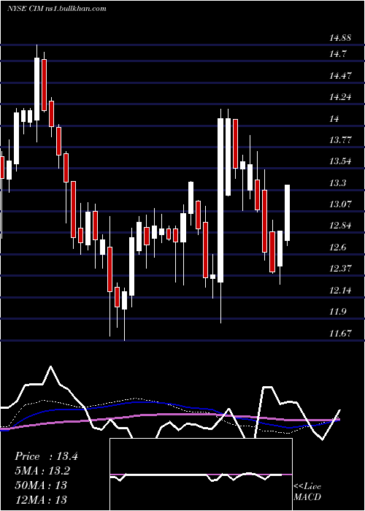Screen dimensions: 365x511
Task: Click the 14 price axis label
Action: point(334,118)
